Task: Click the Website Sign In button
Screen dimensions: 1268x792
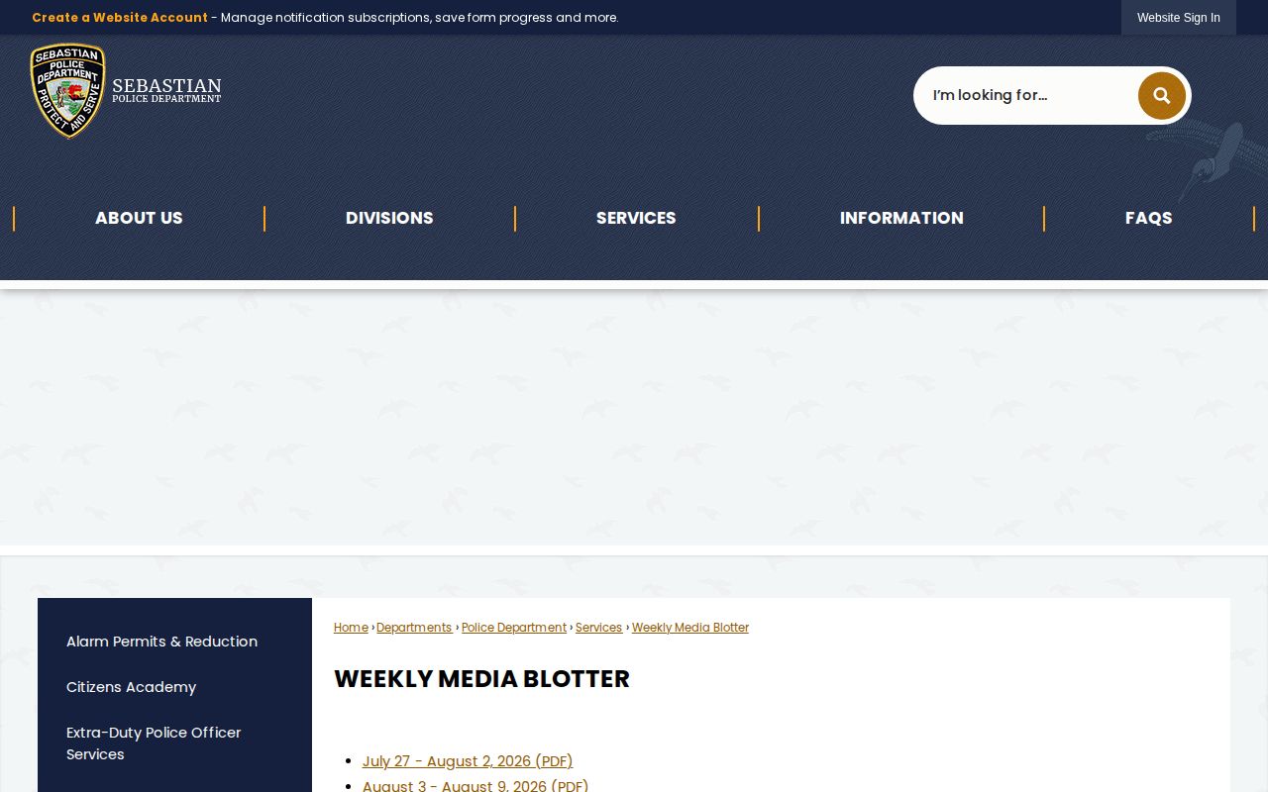Action: click(x=1179, y=18)
